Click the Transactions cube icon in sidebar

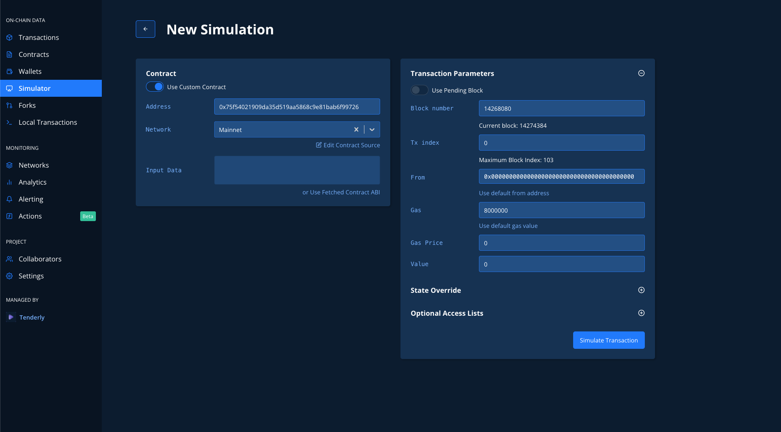point(9,38)
